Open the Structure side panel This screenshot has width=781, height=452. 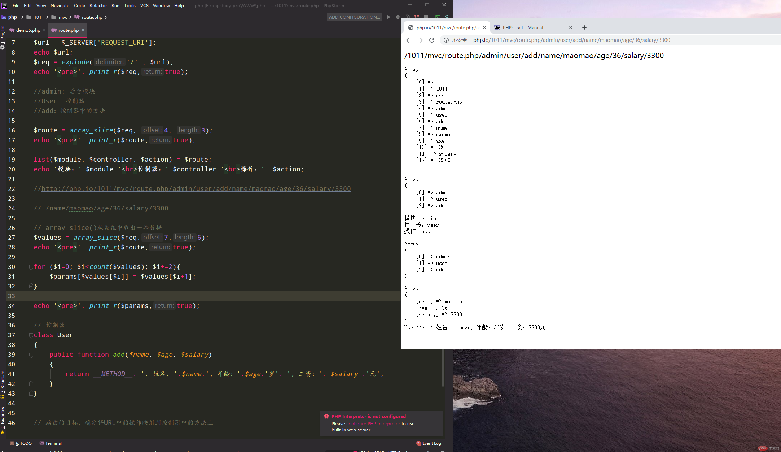point(3,384)
